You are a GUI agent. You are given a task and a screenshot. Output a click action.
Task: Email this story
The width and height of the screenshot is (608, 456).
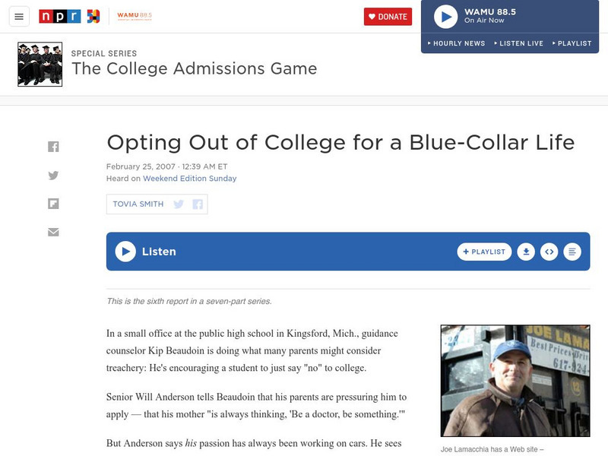click(53, 230)
